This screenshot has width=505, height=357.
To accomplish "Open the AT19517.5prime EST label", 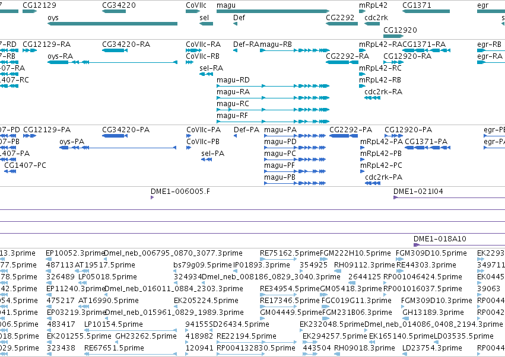I will [105, 265].
